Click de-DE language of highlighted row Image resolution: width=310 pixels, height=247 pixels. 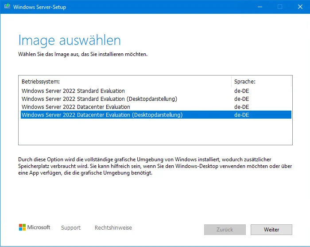(242, 115)
